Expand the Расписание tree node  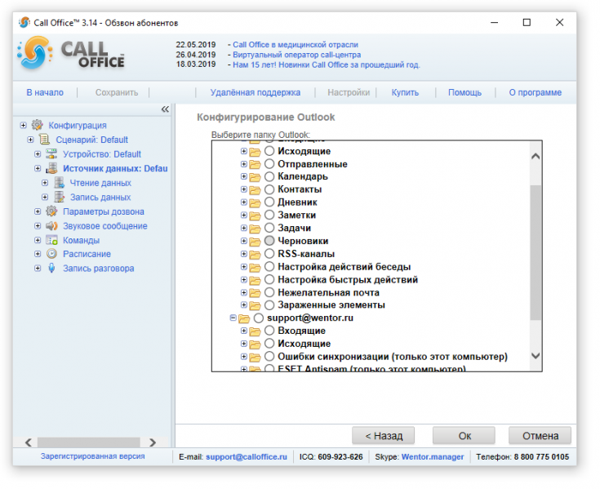(38, 254)
